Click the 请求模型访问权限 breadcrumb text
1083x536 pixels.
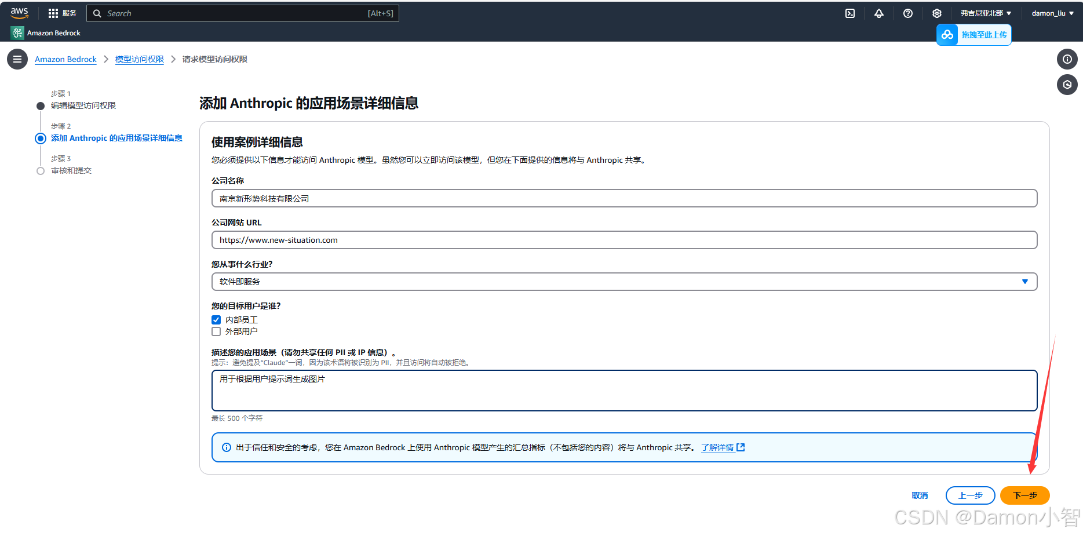pyautogui.click(x=215, y=59)
